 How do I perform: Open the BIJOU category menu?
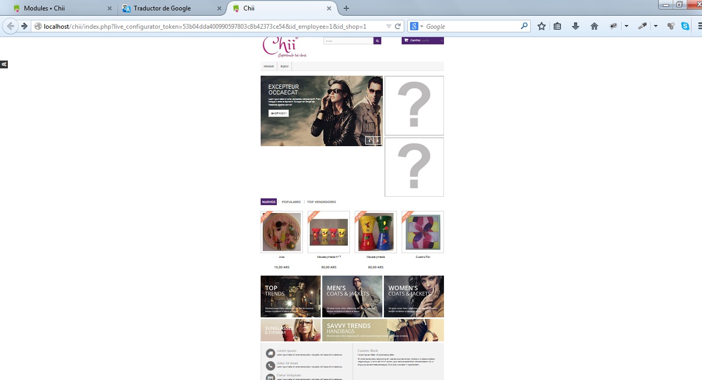(285, 66)
